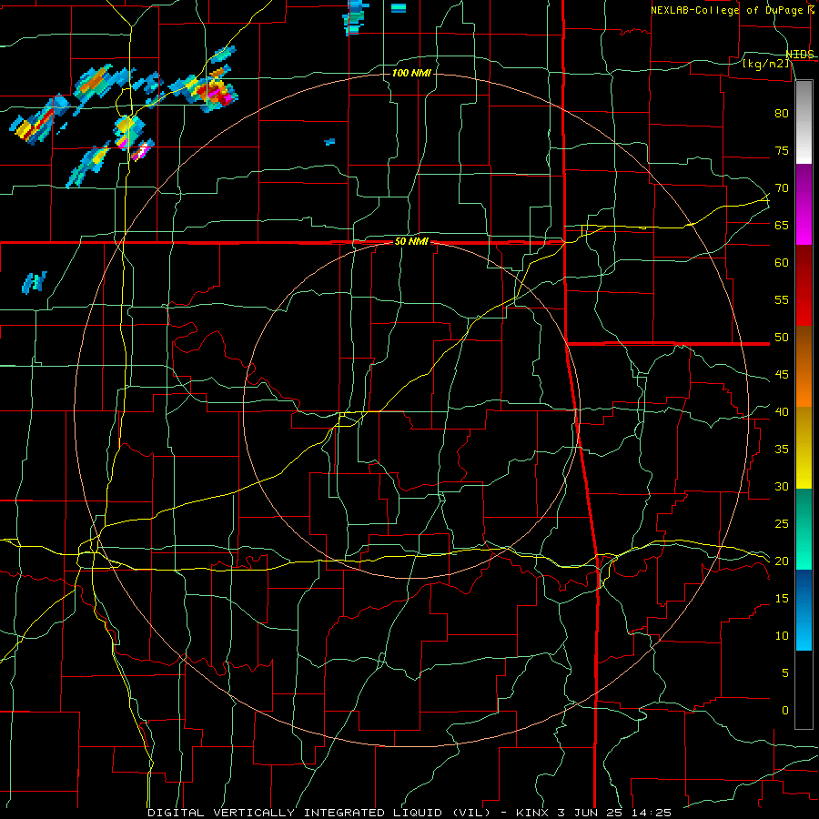Pick the white-gray top segment of the color bar

pyautogui.click(x=804, y=122)
